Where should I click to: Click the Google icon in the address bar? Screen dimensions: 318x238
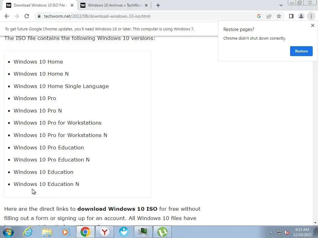coord(259,16)
